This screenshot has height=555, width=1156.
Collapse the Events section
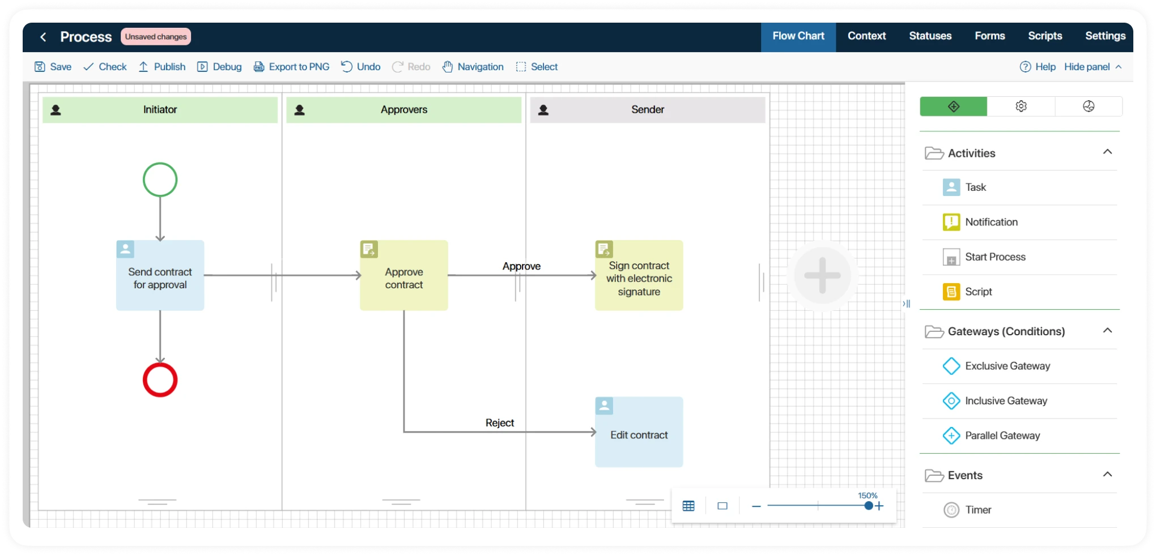(1107, 475)
